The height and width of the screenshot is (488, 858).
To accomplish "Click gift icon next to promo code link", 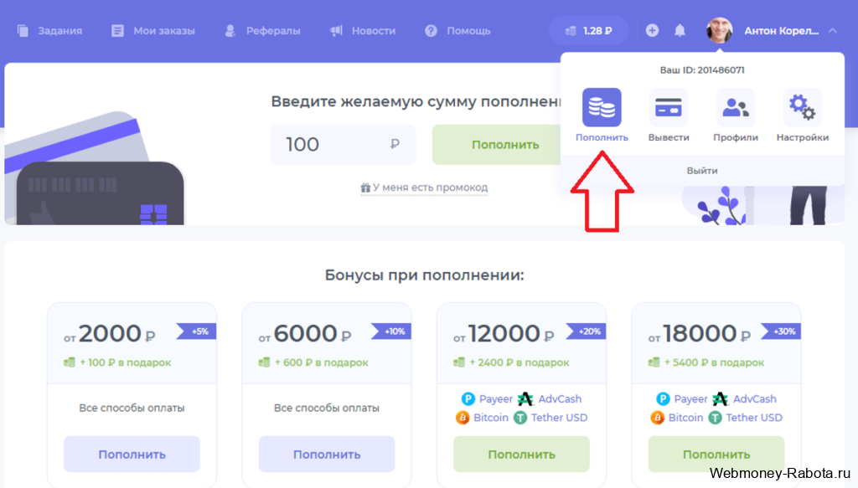I will (365, 188).
